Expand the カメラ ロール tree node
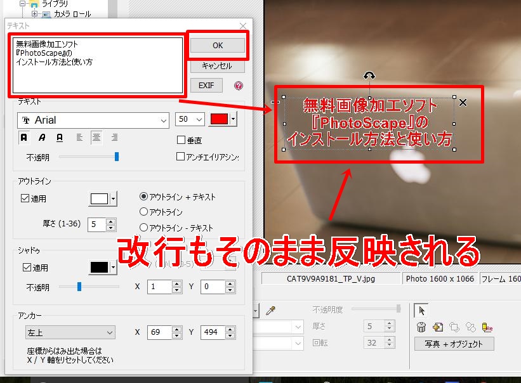The width and height of the screenshot is (521, 383). click(x=34, y=13)
